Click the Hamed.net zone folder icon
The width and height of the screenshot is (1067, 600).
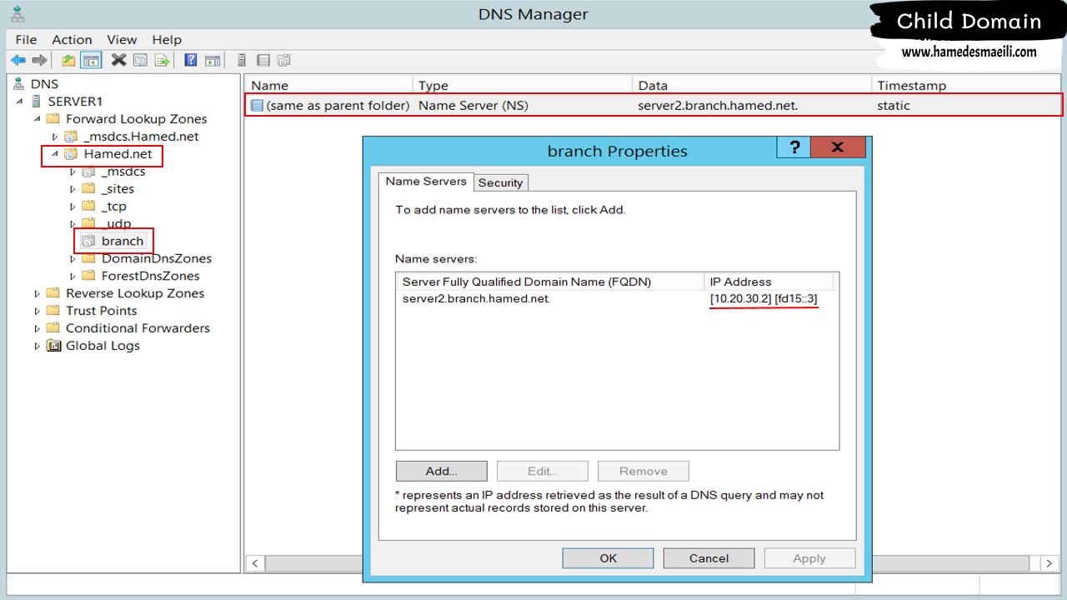click(72, 154)
